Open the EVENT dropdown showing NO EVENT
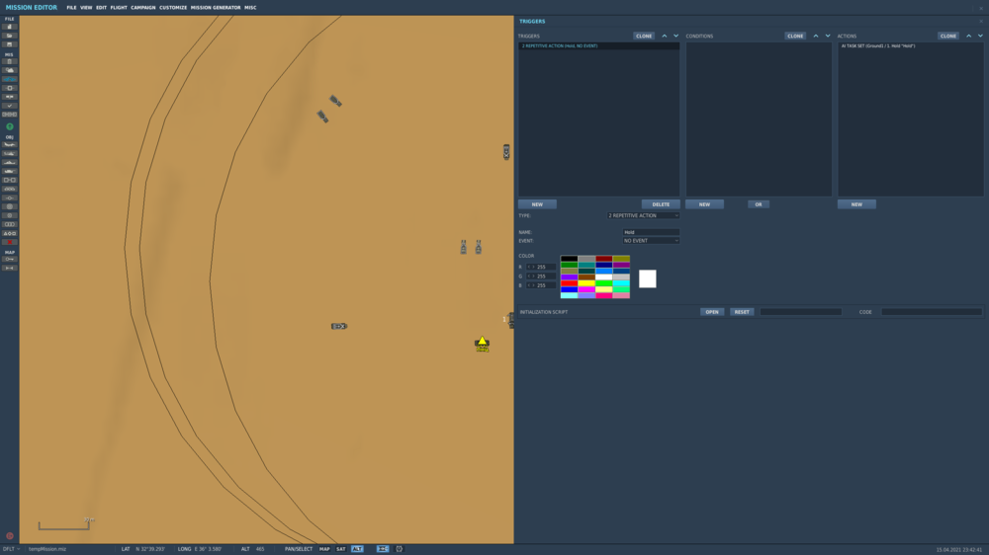 651,241
